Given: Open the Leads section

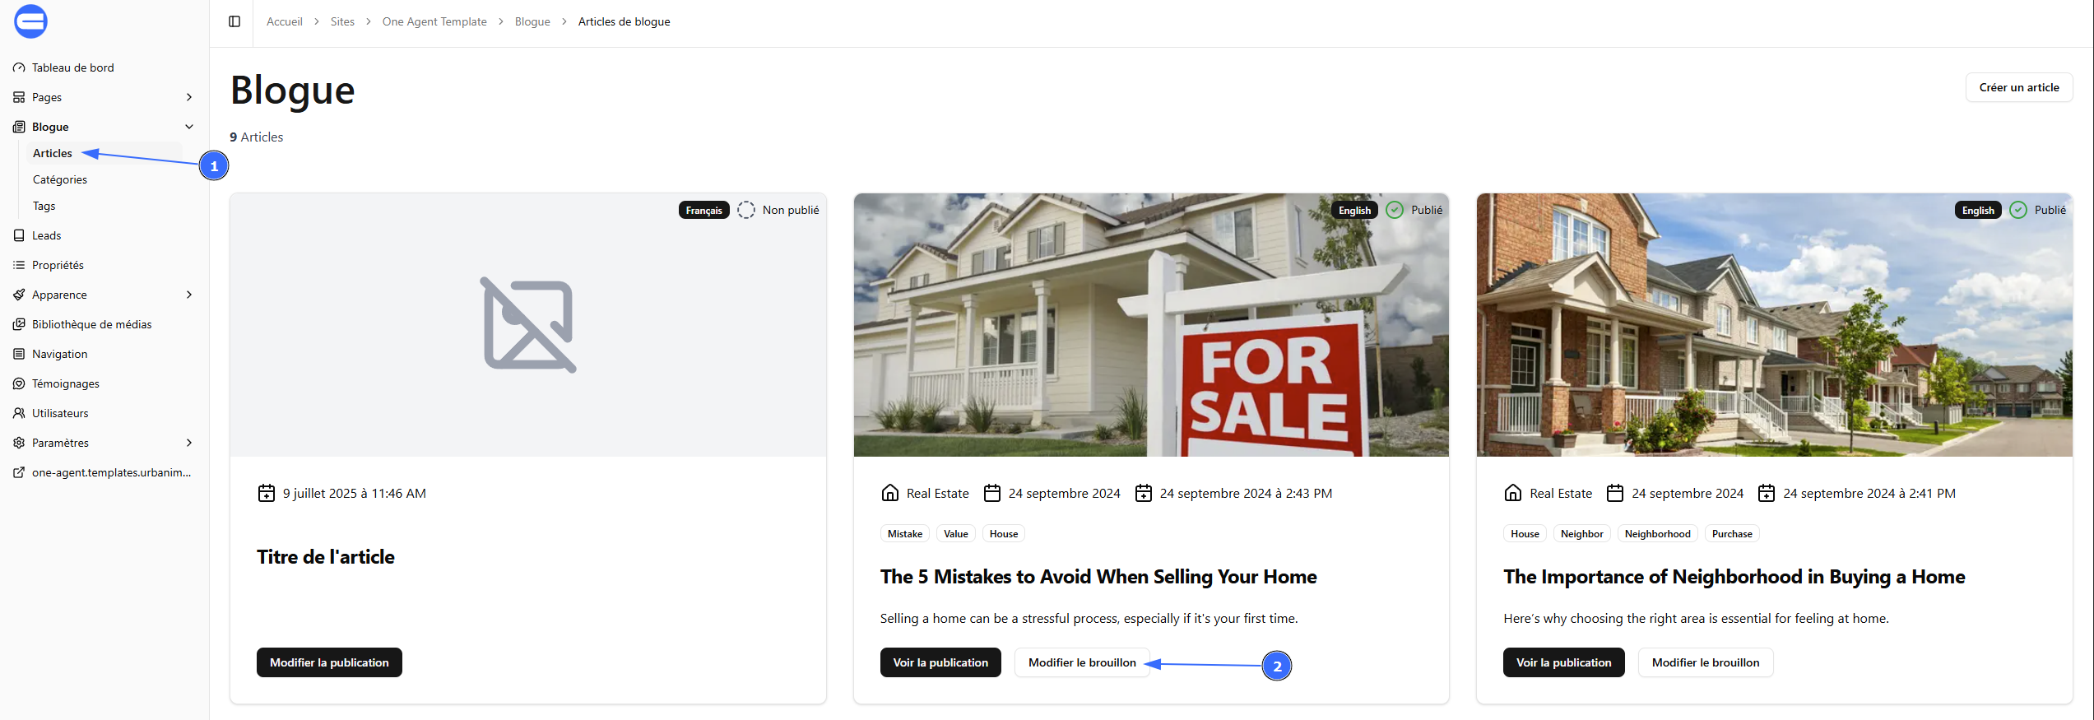Looking at the screenshot, I should tap(46, 235).
